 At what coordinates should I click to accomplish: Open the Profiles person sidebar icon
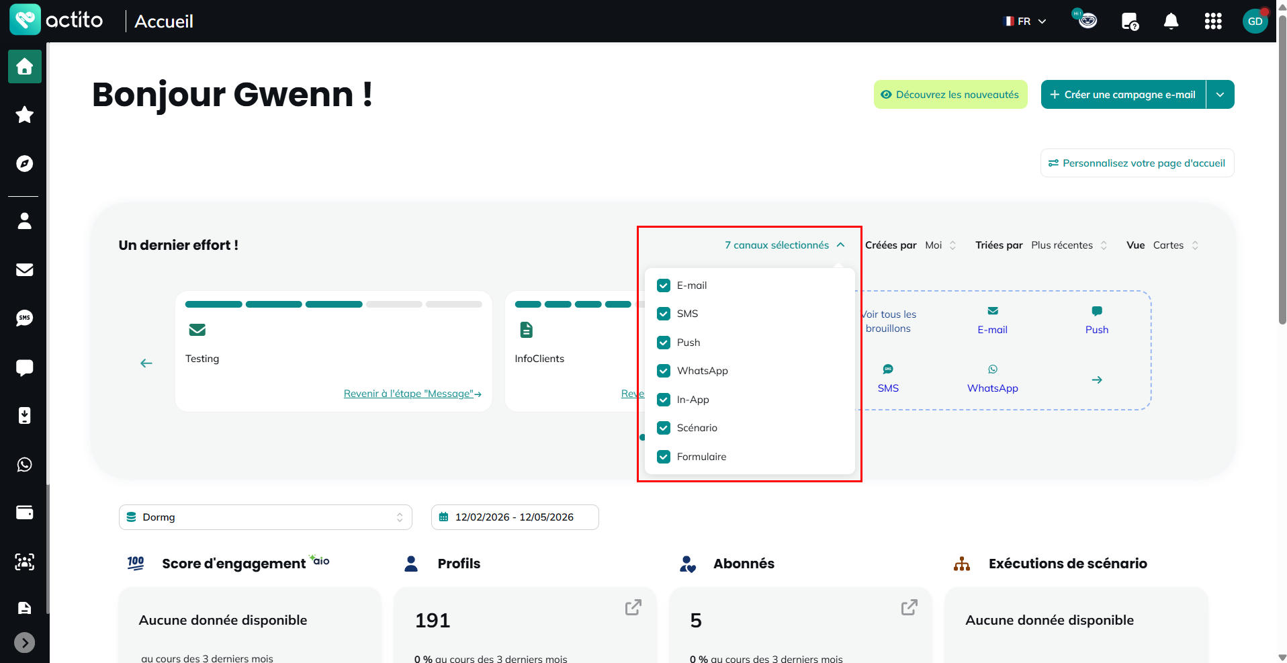point(25,221)
